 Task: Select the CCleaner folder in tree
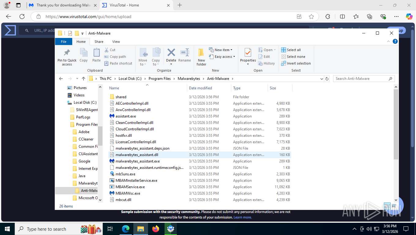(86, 139)
